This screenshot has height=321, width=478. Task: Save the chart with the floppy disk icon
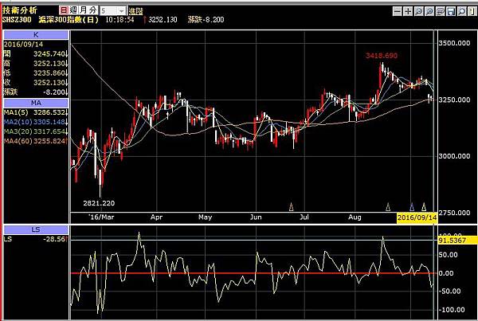tap(451, 11)
